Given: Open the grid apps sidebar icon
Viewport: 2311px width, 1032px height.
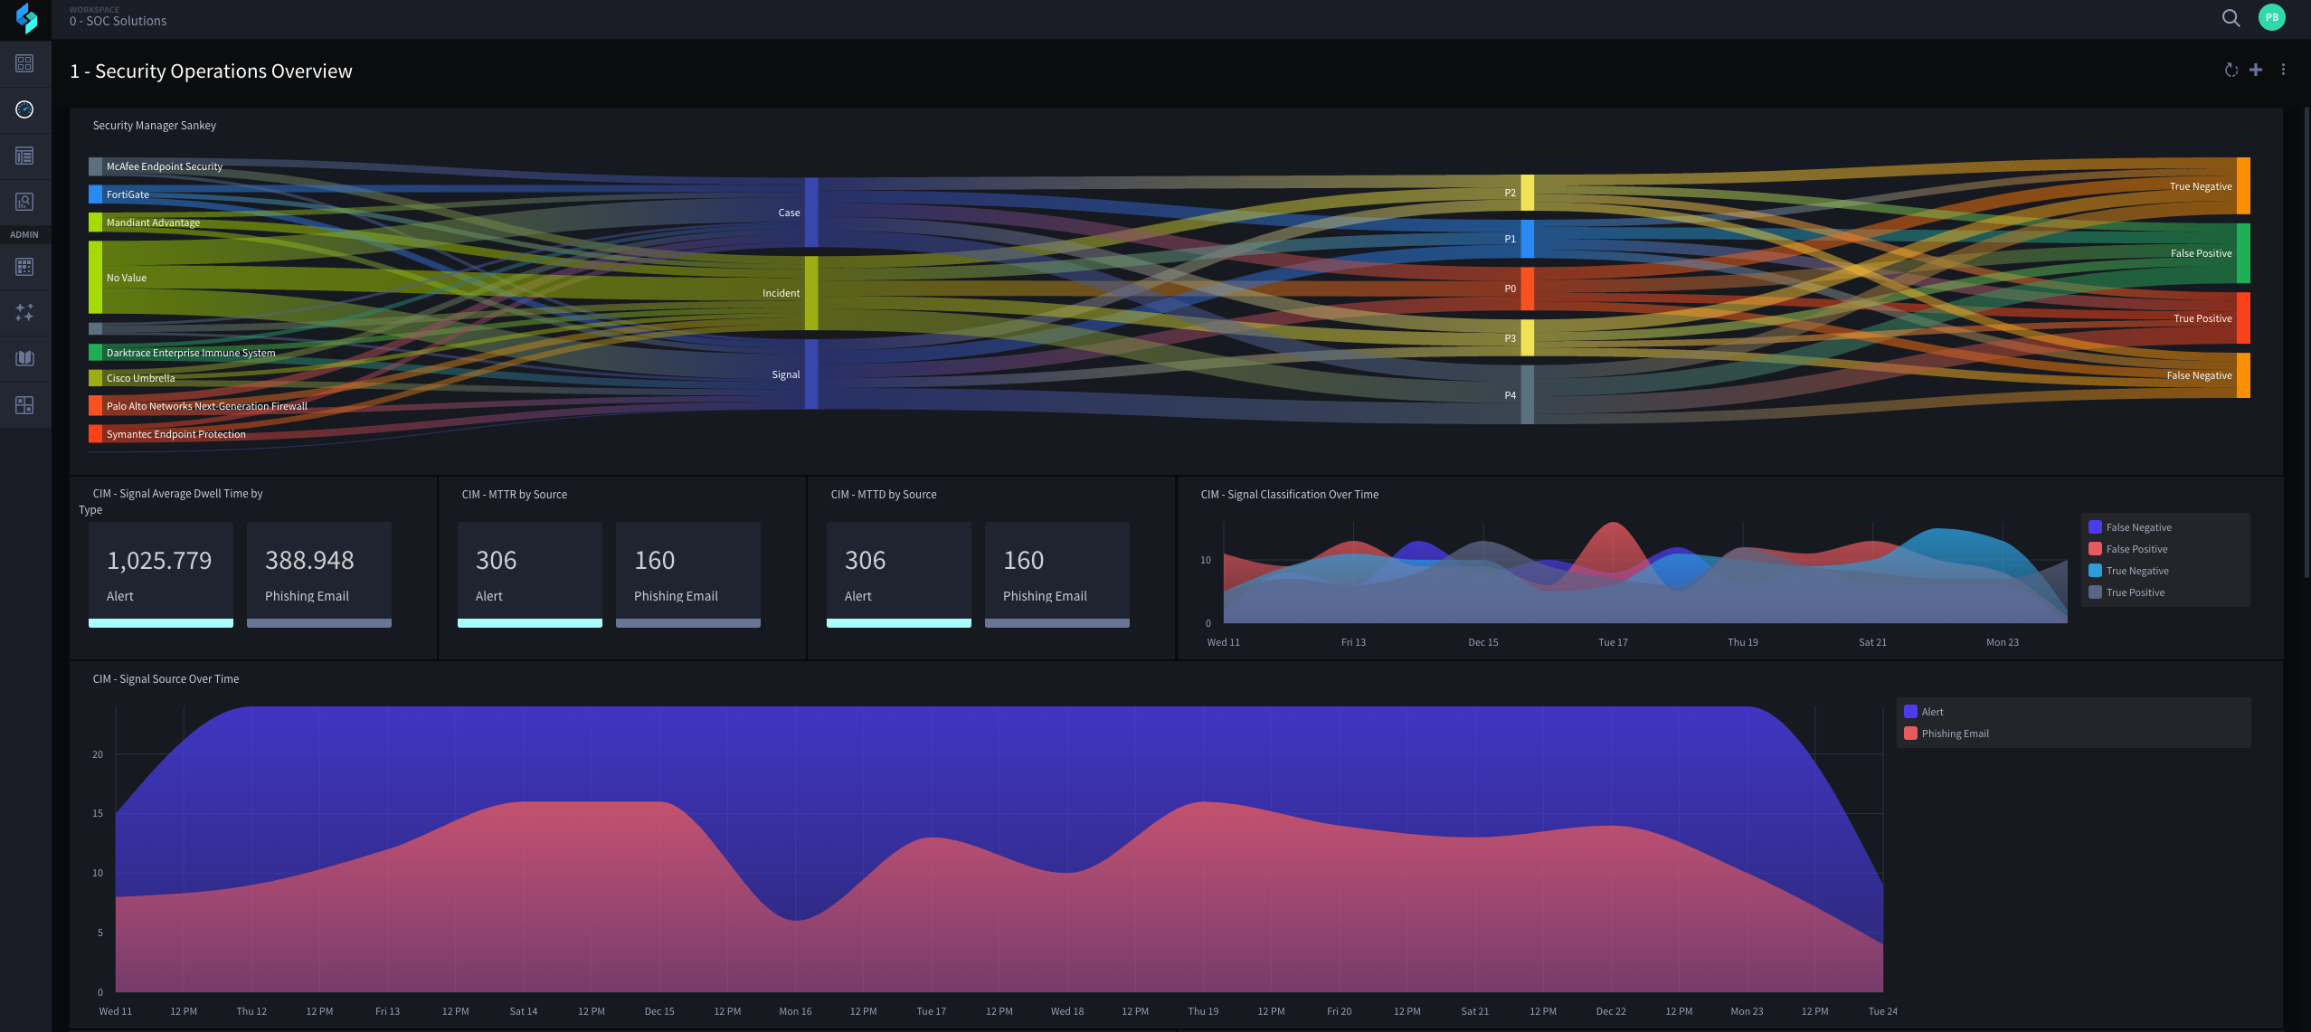Looking at the screenshot, I should (24, 63).
